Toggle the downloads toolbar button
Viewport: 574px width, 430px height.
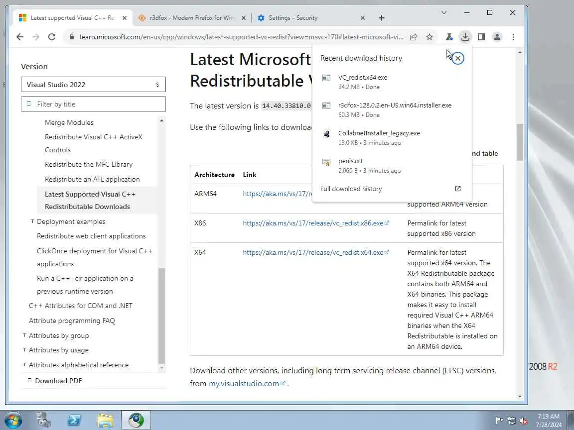[465, 37]
